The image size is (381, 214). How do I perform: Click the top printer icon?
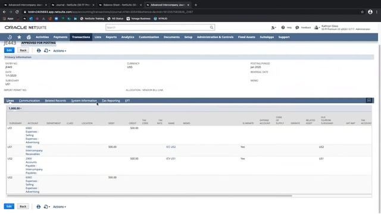coord(39,51)
